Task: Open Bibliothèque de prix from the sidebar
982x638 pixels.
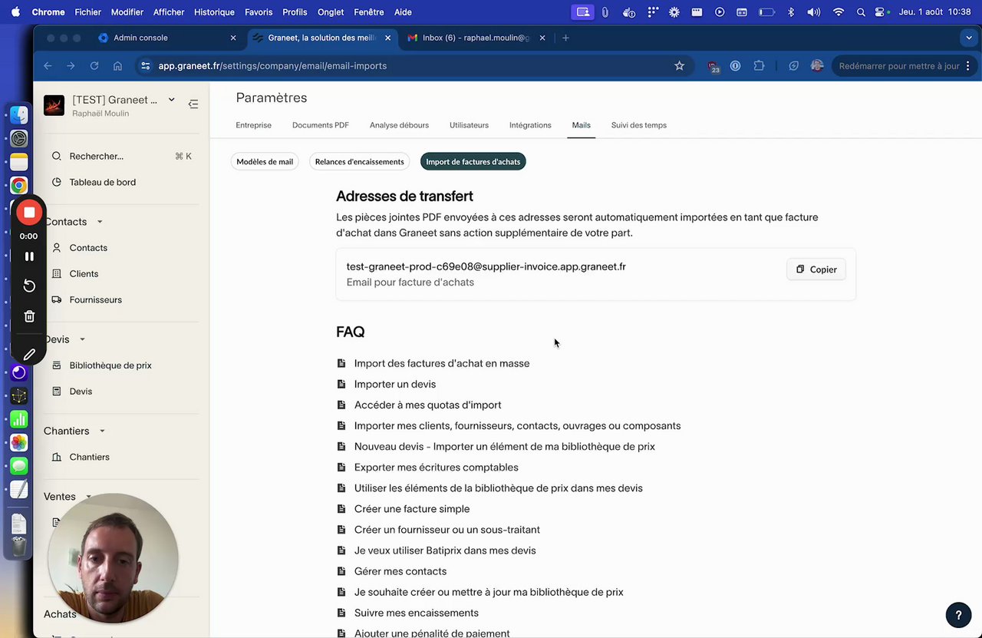Action: pyautogui.click(x=110, y=365)
